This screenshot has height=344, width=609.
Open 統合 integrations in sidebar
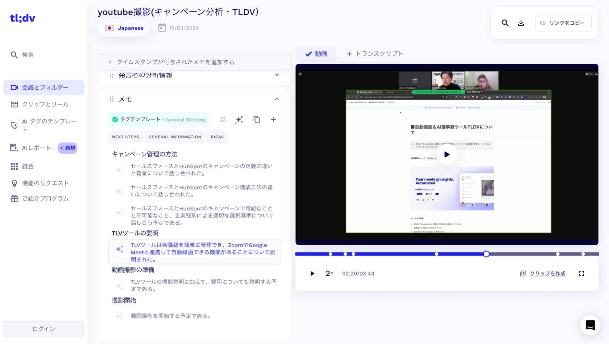coord(27,167)
